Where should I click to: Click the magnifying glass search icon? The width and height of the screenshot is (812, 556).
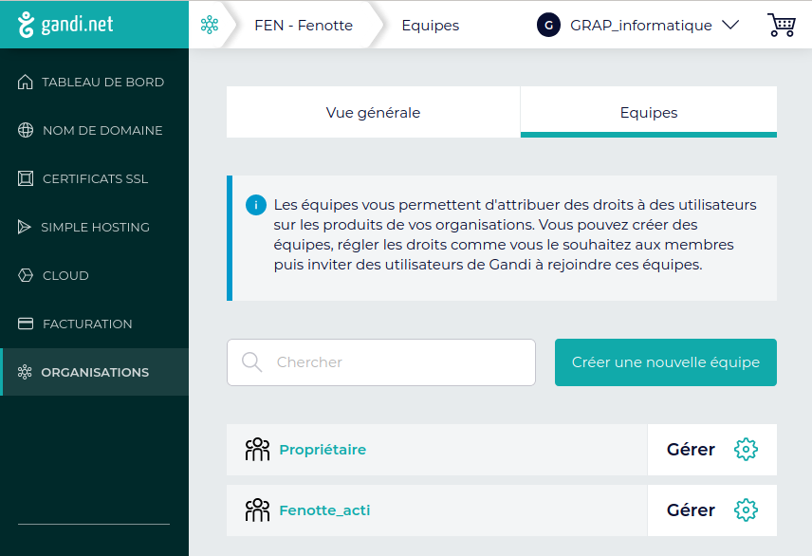pyautogui.click(x=251, y=362)
